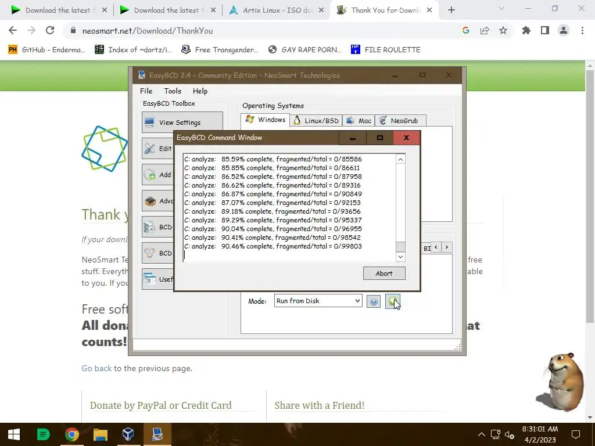Screen dimensions: 595x446
Task: Click the Useful utilities icon
Action: 150,279
